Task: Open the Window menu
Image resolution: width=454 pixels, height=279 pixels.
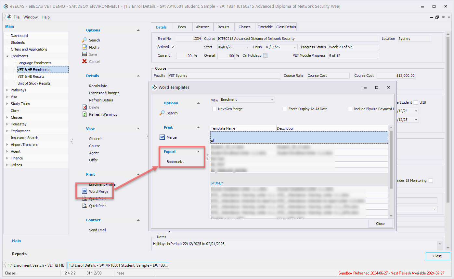Action: (30, 17)
